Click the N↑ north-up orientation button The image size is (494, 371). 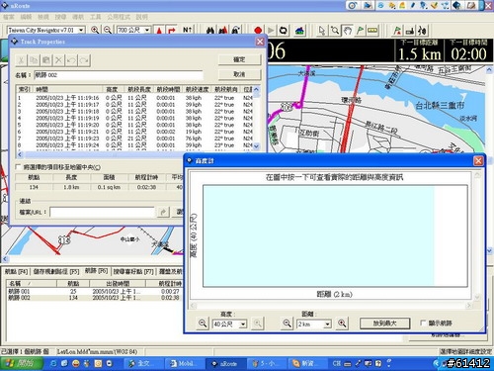(x=187, y=30)
